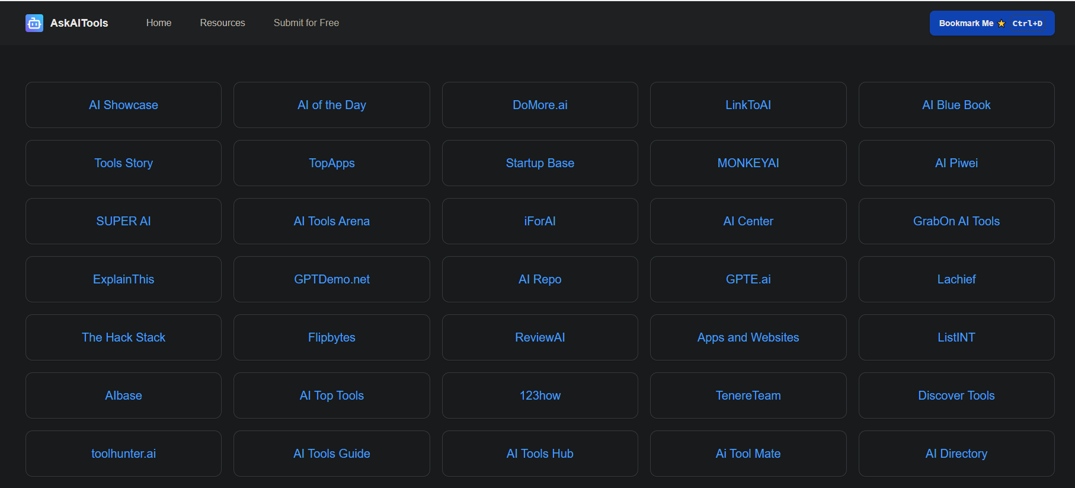Open the DoMore.ai directory card

point(540,105)
